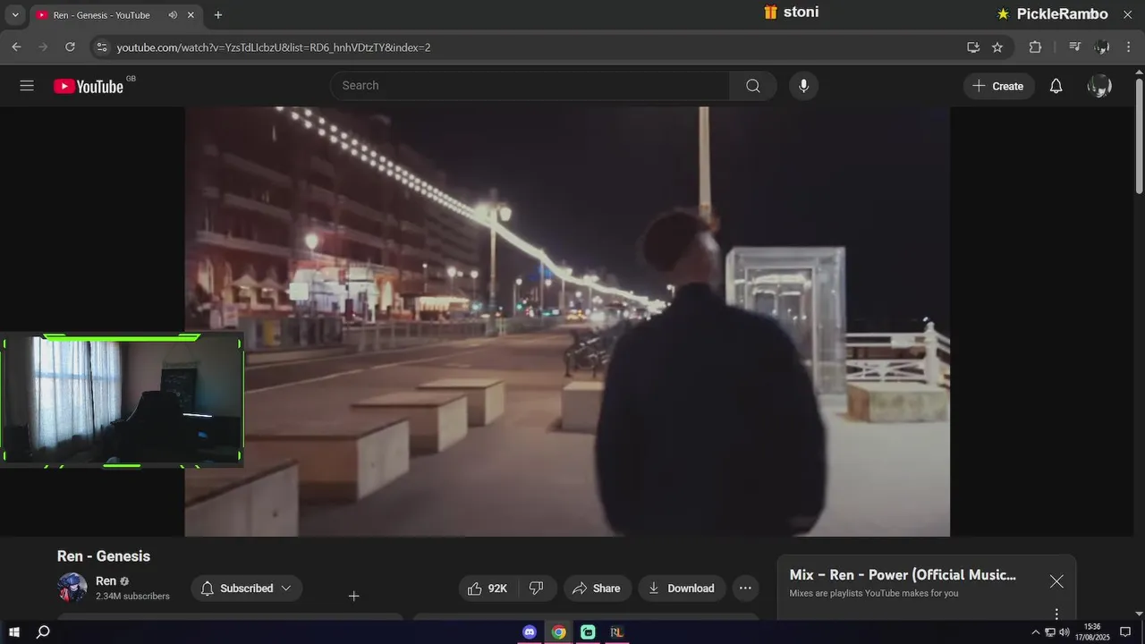Click the webcam overlay window

click(x=122, y=400)
